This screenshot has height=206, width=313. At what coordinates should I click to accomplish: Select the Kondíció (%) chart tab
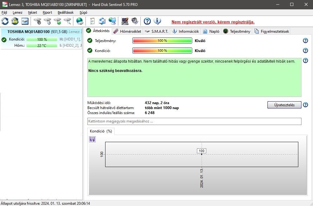[x=101, y=131]
